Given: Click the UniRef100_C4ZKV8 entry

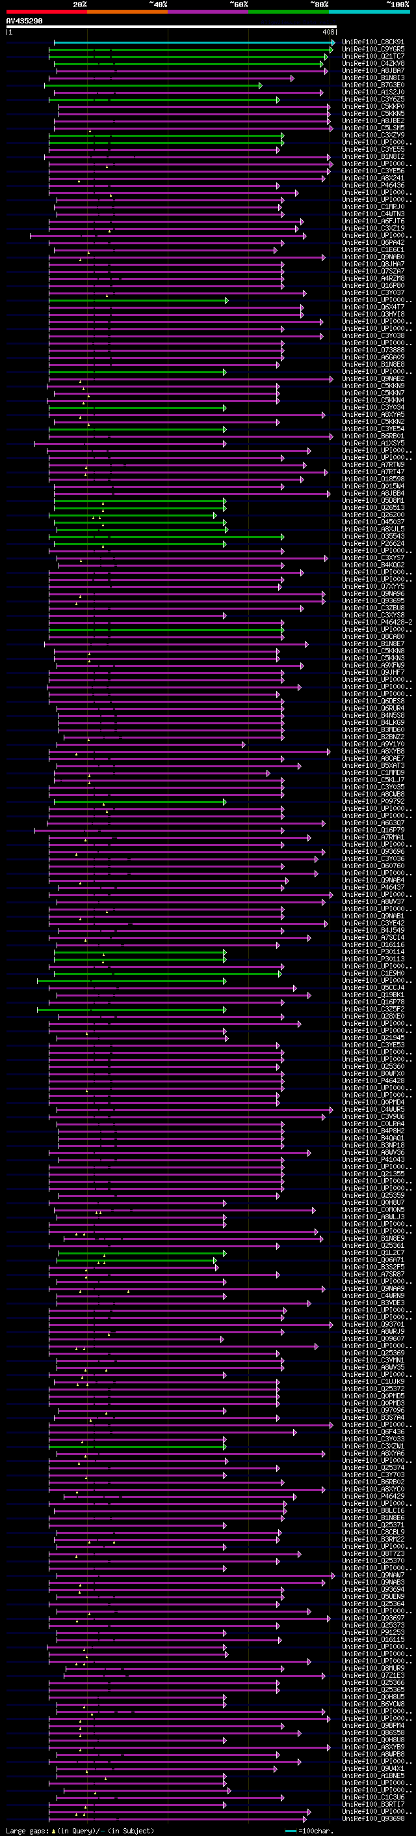Looking at the screenshot, I should point(373,64).
